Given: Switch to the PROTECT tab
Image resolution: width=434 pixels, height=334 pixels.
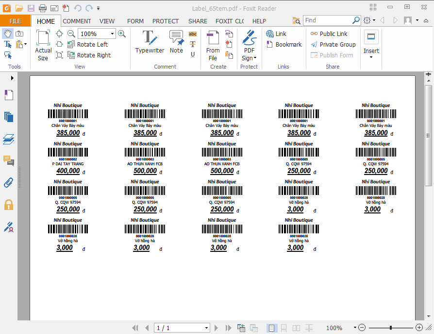Looking at the screenshot, I should (166, 21).
